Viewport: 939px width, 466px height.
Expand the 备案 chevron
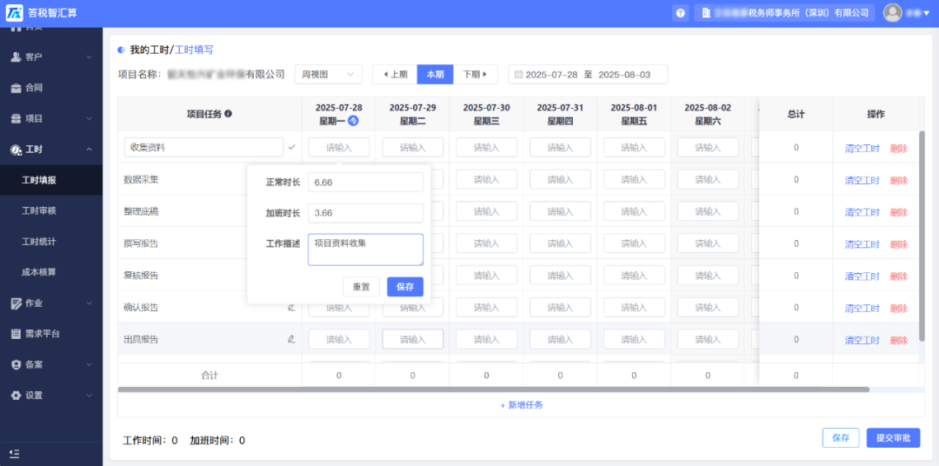[89, 365]
